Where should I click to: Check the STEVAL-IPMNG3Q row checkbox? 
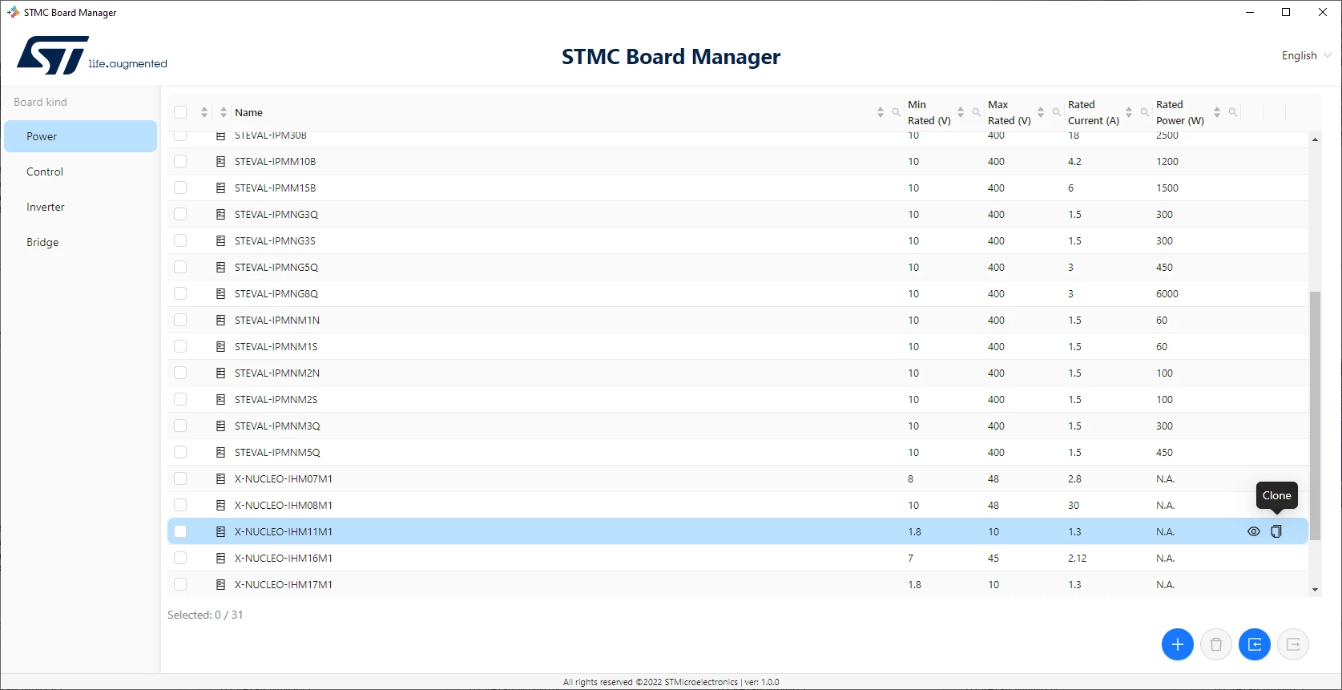[180, 214]
